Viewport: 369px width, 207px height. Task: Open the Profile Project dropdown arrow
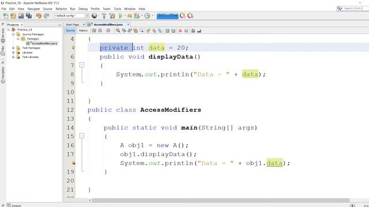pyautogui.click(x=142, y=16)
